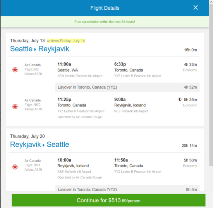Close the Flight Details dialog
213x208 pixels.
(x=196, y=7)
